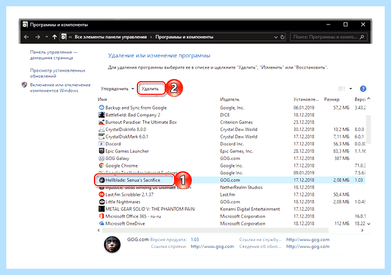The width and height of the screenshot is (391, 275).
Task: Sort by the 'Издатель' column header
Action: [x=230, y=99]
